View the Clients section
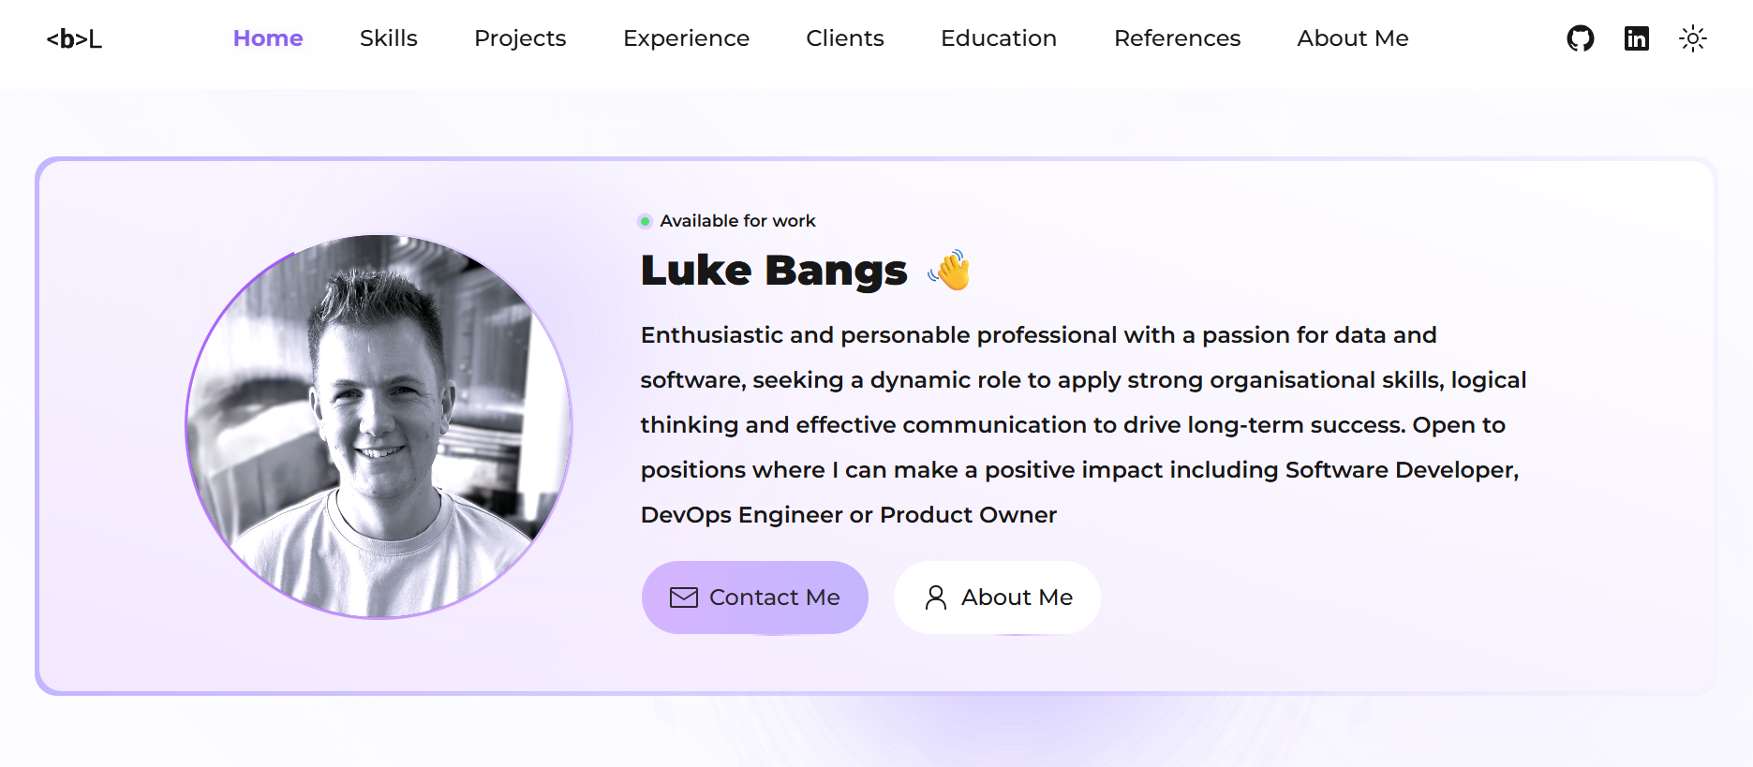1753x767 pixels. (x=844, y=38)
